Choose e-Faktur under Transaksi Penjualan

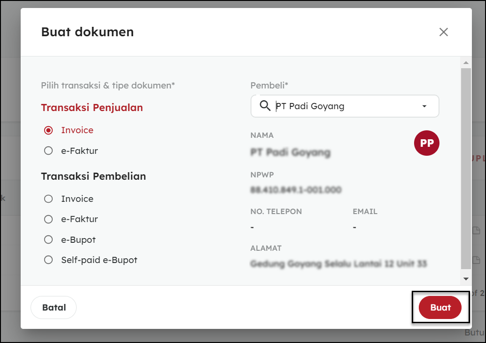(x=48, y=151)
